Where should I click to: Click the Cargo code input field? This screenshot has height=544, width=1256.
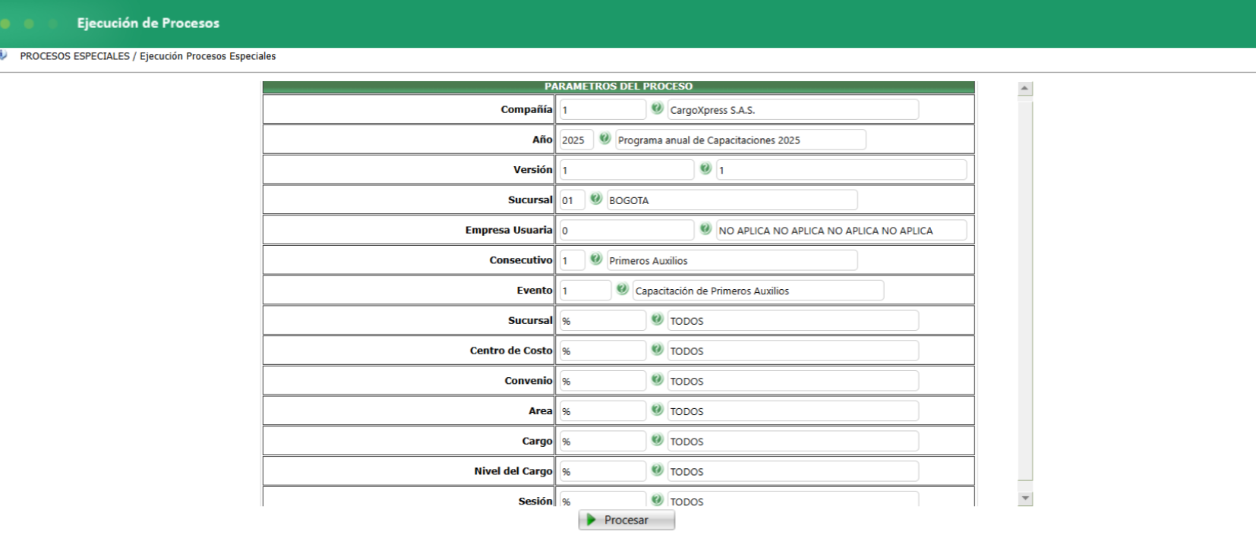pyautogui.click(x=603, y=441)
